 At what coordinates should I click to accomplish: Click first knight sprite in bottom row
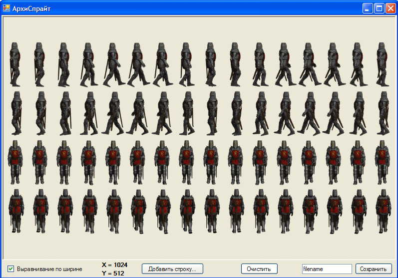coord(16,211)
